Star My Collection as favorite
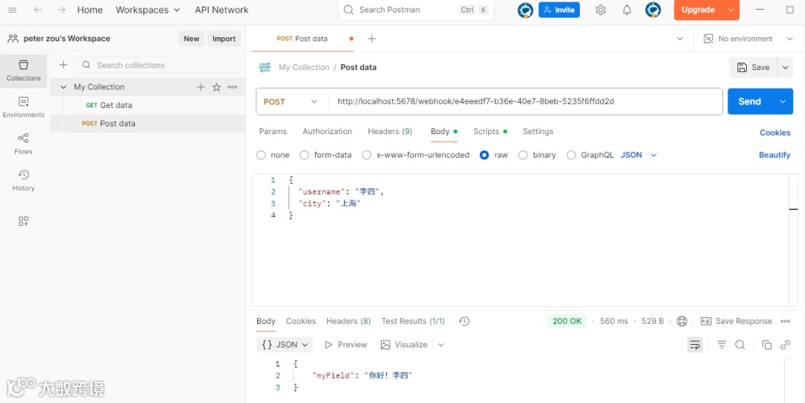 pos(217,86)
